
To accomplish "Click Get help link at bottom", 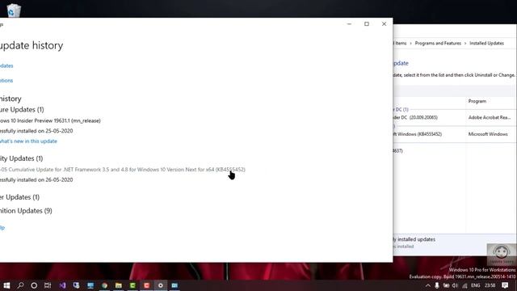I will [x=2, y=228].
